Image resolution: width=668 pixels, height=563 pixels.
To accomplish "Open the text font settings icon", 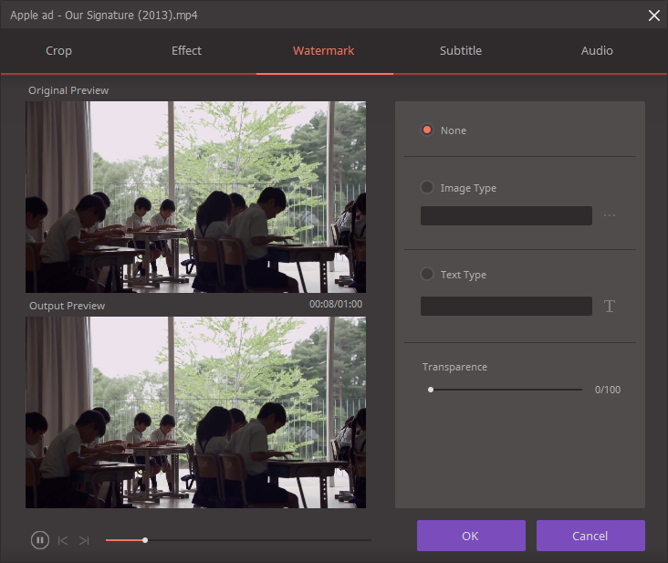I will coord(610,306).
